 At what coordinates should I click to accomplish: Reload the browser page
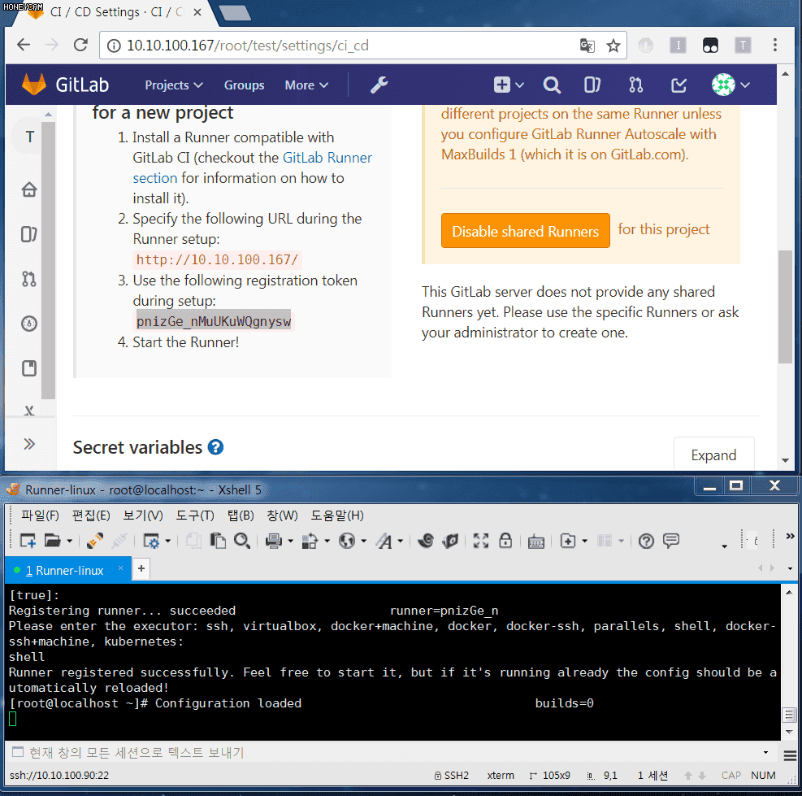[80, 45]
